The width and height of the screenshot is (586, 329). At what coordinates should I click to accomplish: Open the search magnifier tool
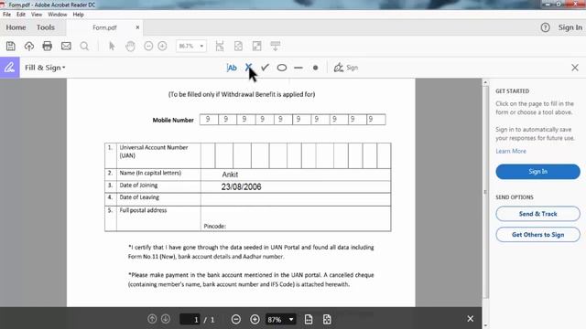click(84, 46)
